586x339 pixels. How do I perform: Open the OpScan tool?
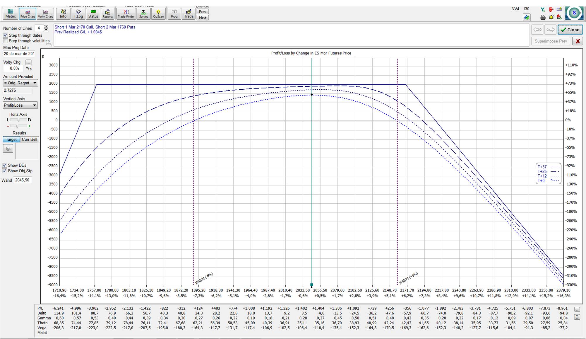158,13
